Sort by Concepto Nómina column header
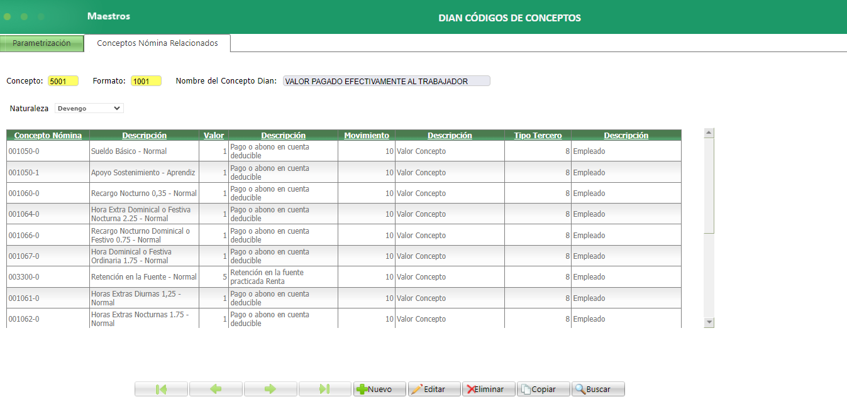847x409 pixels. (x=48, y=135)
